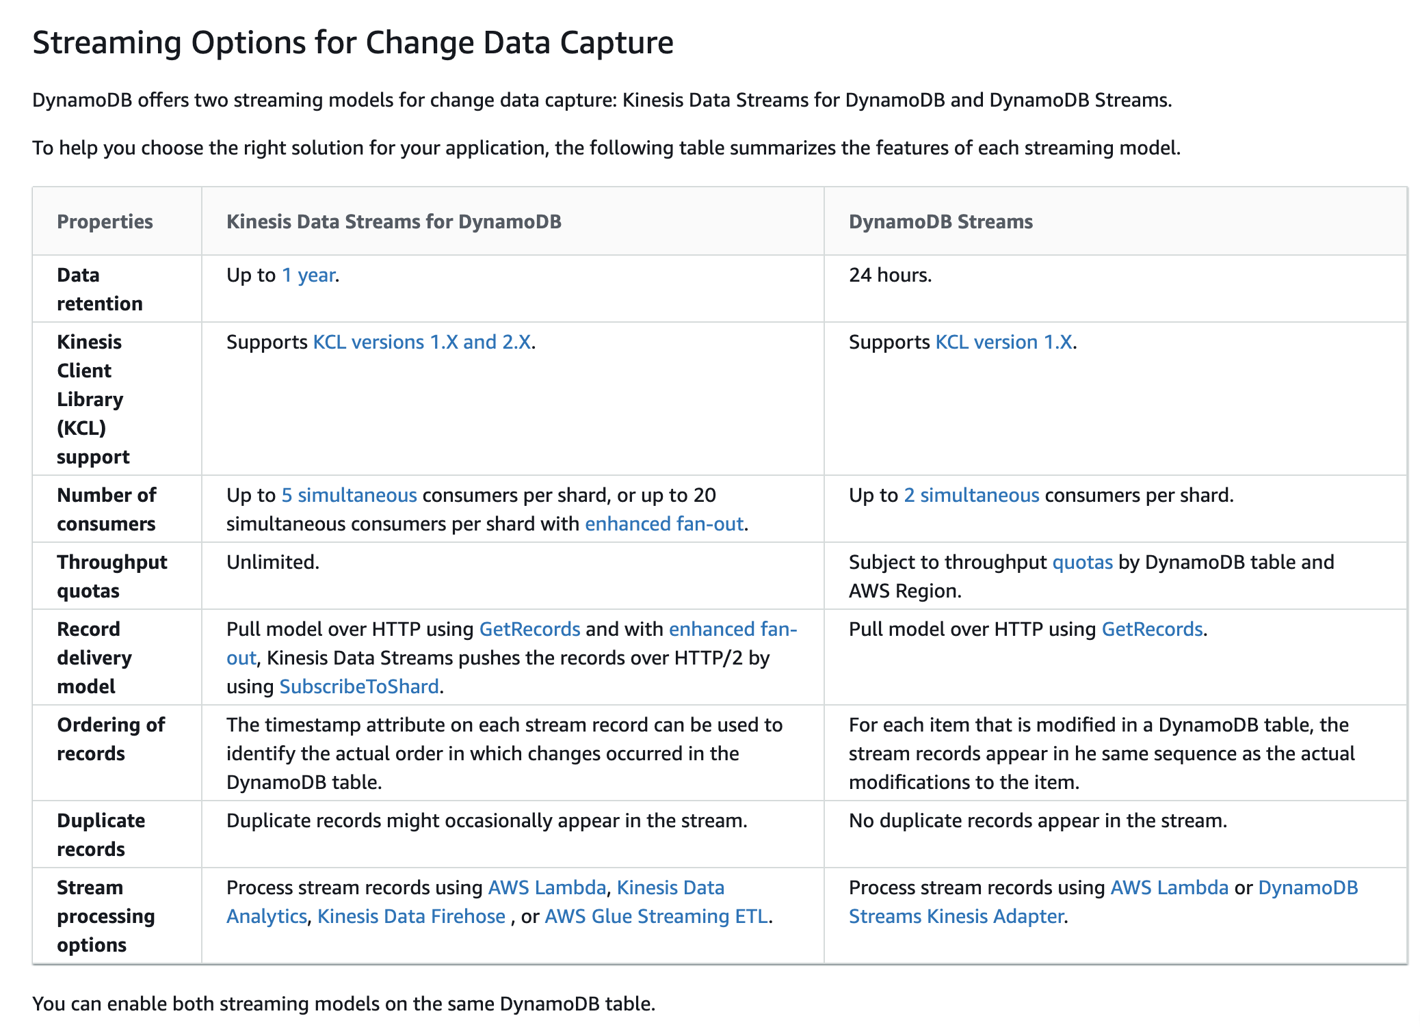Click the 'Kinesis Data Analytics' link

tap(670, 887)
